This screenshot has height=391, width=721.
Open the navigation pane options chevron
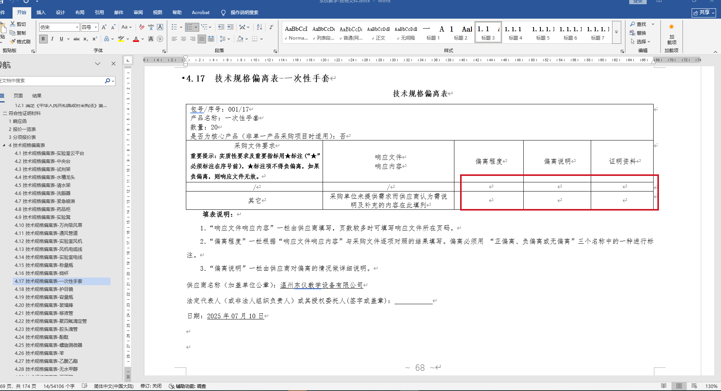click(x=98, y=64)
